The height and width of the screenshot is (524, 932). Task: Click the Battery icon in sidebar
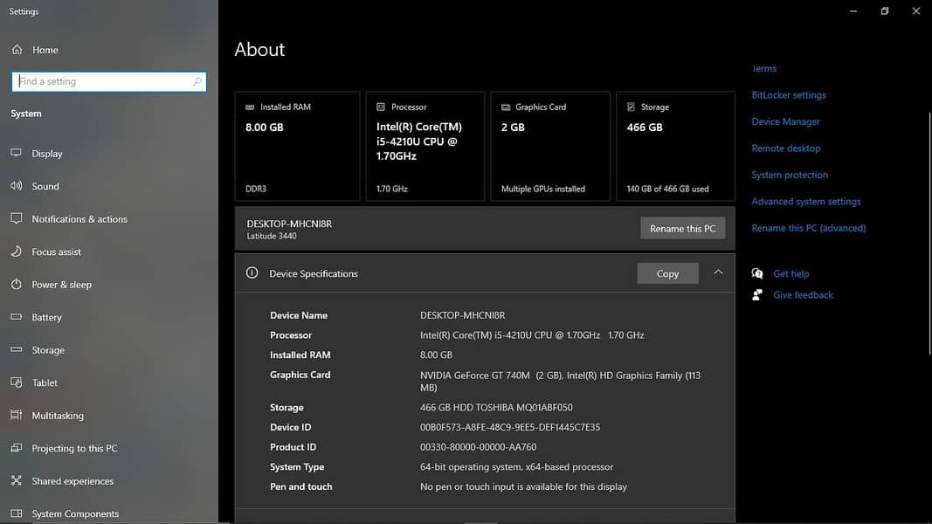coord(16,317)
